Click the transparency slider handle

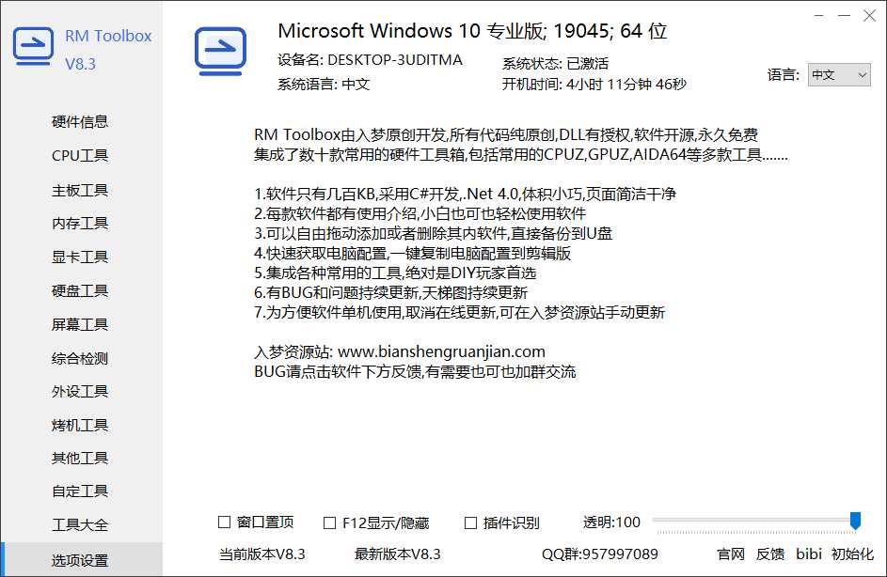click(855, 521)
